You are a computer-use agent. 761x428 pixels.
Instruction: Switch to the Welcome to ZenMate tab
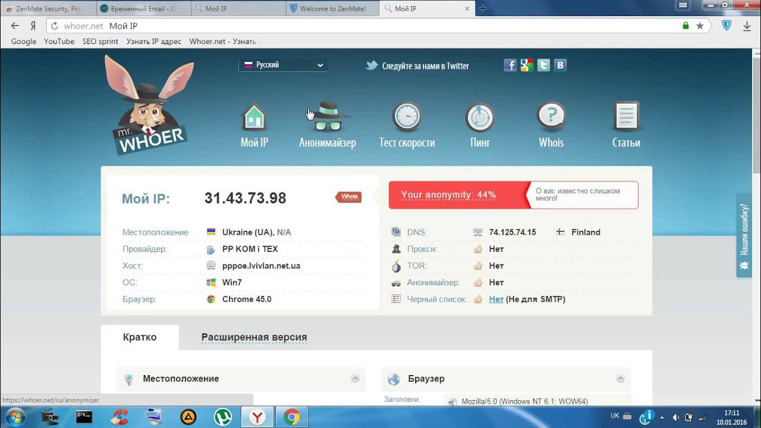(x=333, y=9)
